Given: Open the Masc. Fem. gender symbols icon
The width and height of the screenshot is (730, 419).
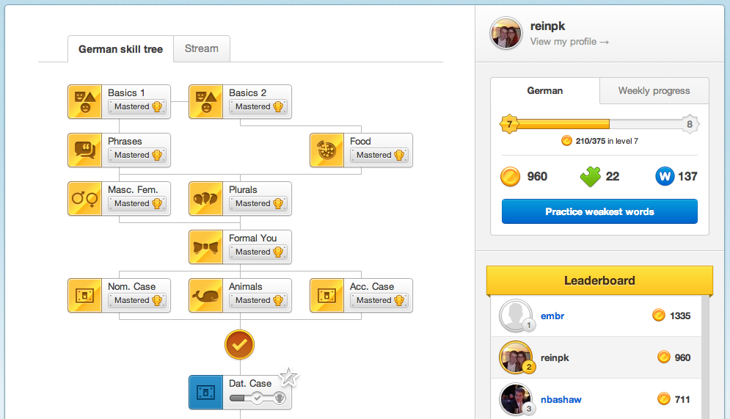Looking at the screenshot, I should click(x=84, y=198).
